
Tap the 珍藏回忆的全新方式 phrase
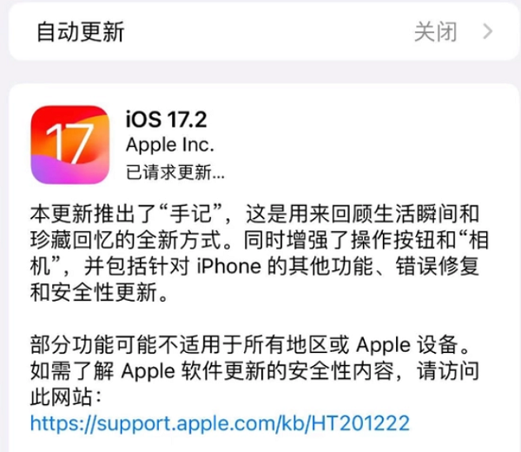click(x=126, y=240)
